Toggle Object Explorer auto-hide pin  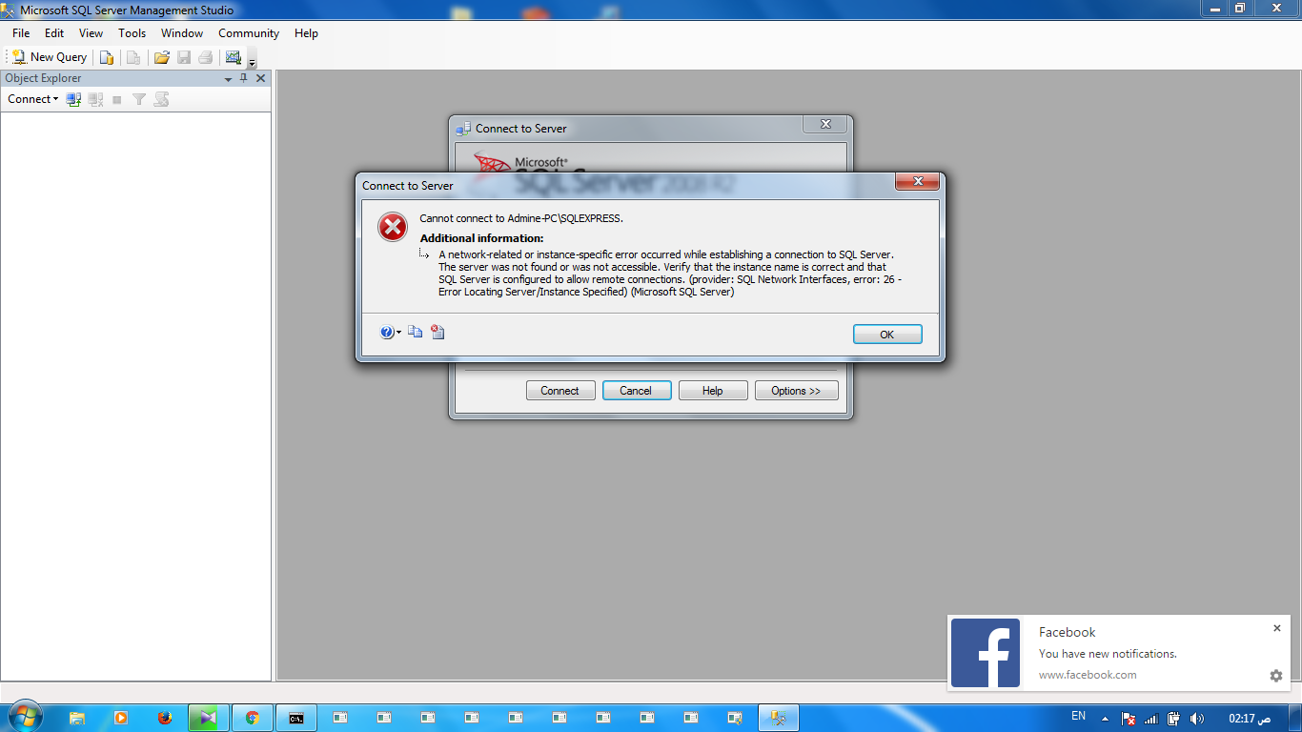[244, 78]
